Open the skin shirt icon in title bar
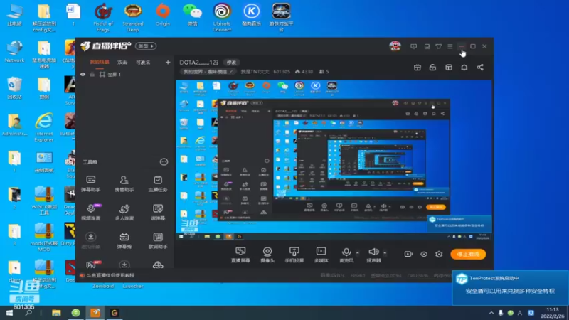The width and height of the screenshot is (569, 320). [x=439, y=46]
